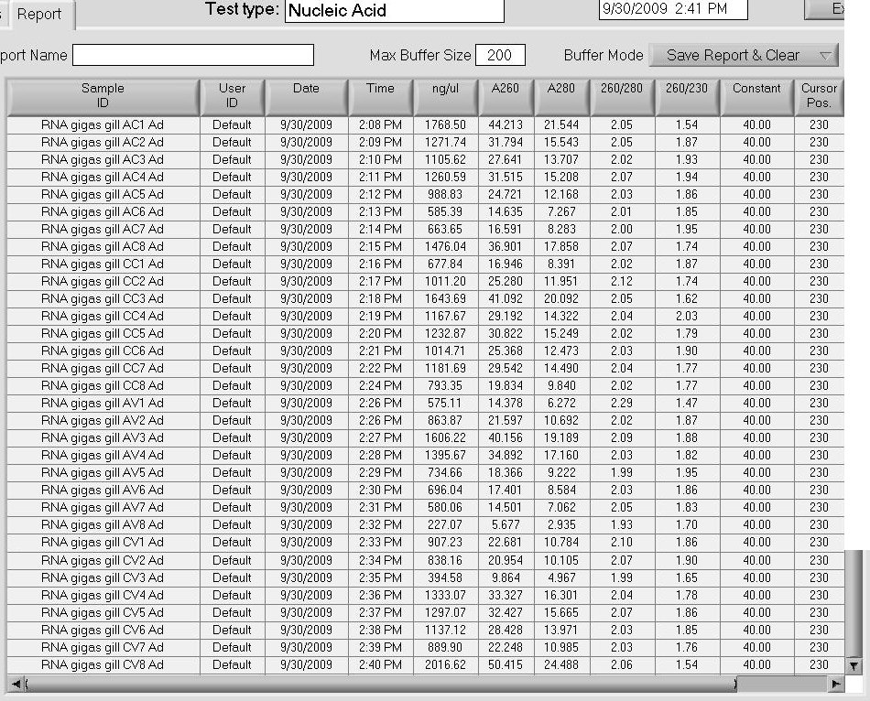
Task: Click the vertical scrollbar down arrow
Action: (854, 666)
